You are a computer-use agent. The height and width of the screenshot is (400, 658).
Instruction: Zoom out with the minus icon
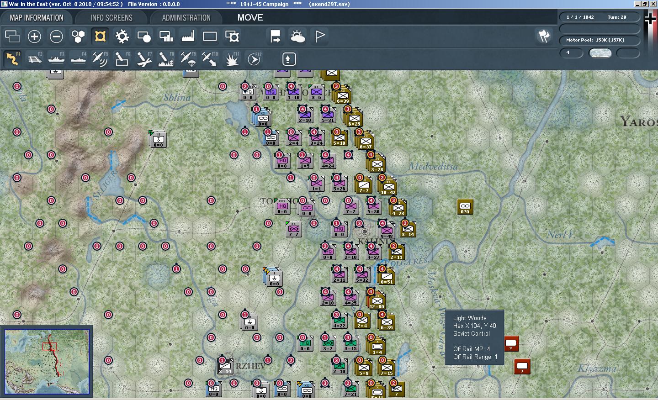coord(56,36)
